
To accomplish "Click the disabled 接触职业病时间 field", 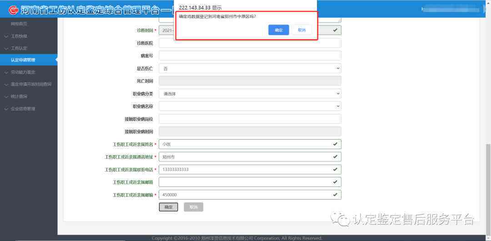I will (250, 131).
